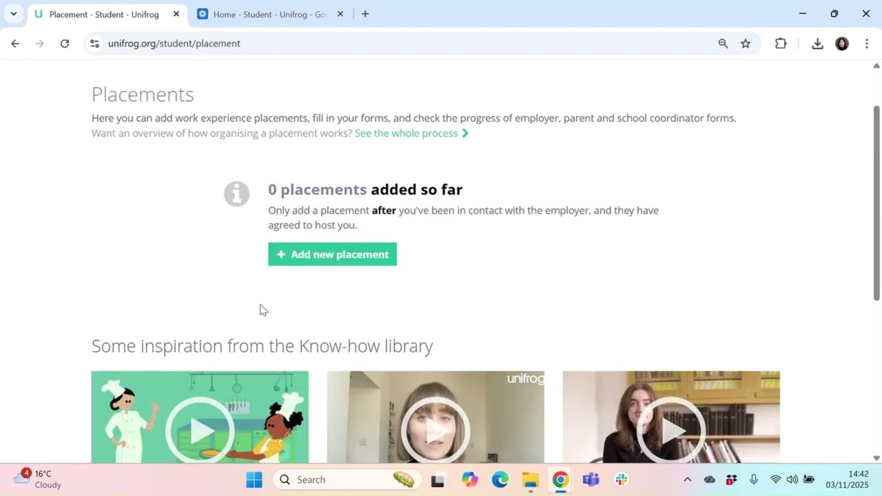The height and width of the screenshot is (496, 882).
Task: Open the Wi-Fi network tray icon
Action: (x=776, y=479)
